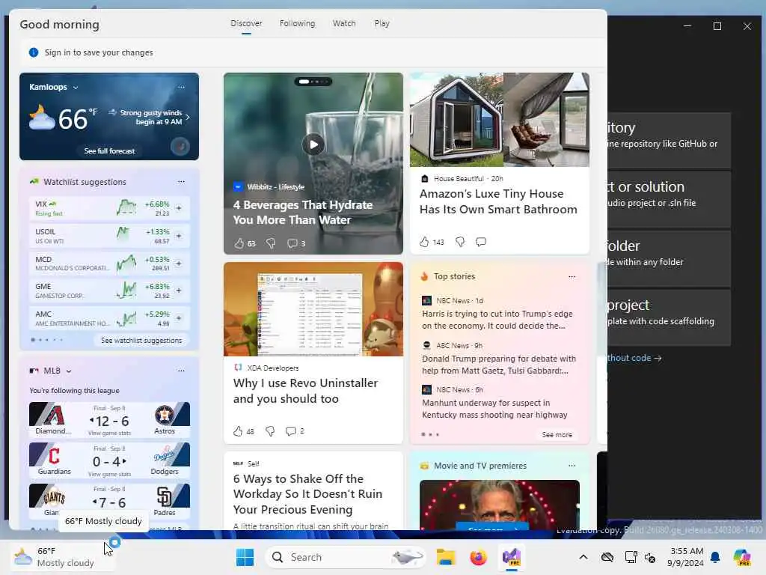The height and width of the screenshot is (575, 766).
Task: Open the Movie and TV premieres thumbnail
Action: pyautogui.click(x=499, y=505)
